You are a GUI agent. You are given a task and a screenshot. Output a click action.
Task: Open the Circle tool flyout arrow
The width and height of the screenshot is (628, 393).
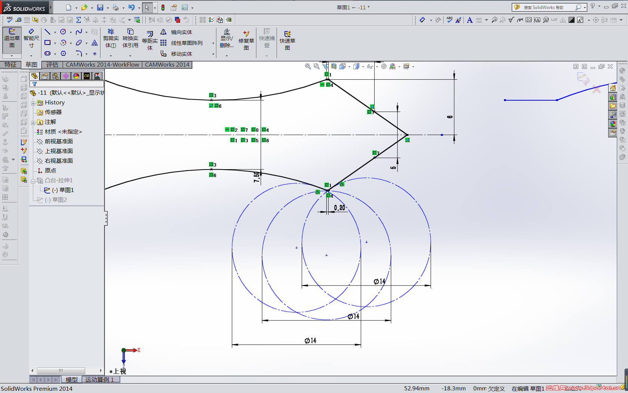71,32
